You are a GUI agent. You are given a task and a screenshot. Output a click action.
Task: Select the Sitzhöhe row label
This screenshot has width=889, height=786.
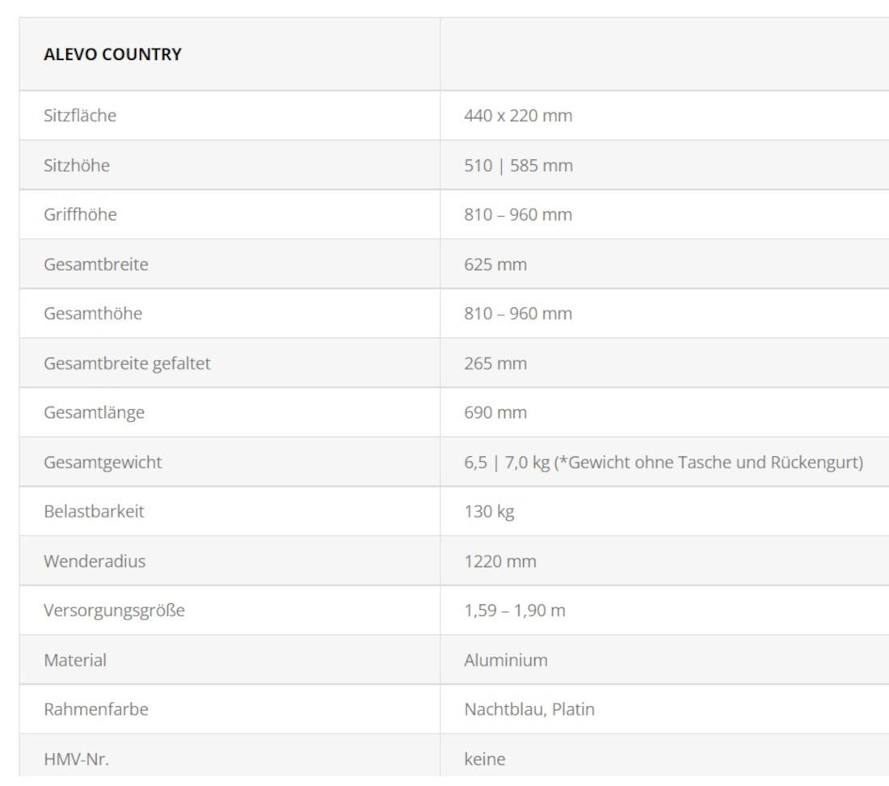[x=77, y=166]
